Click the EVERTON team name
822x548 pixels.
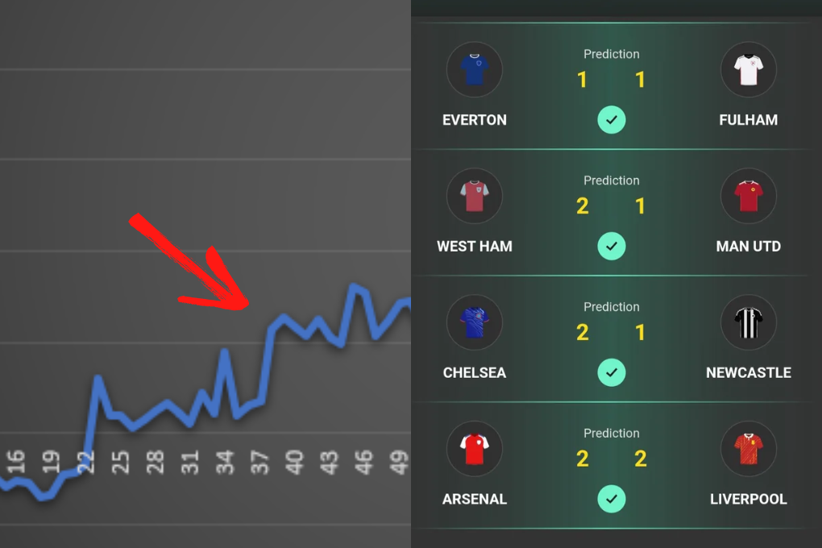point(475,120)
